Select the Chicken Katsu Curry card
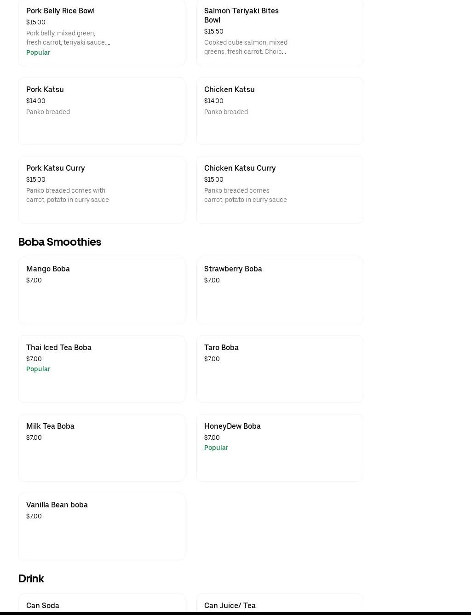The image size is (471, 615). 280,190
